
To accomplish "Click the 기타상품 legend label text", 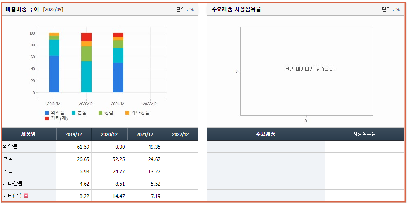I will 140,113.
